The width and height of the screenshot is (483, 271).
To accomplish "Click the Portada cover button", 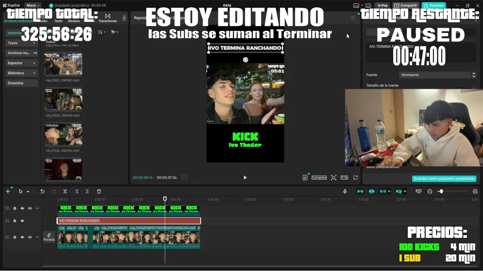I will (x=49, y=237).
